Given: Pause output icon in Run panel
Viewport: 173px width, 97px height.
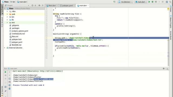Looking at the screenshot, I should click(5, 79).
